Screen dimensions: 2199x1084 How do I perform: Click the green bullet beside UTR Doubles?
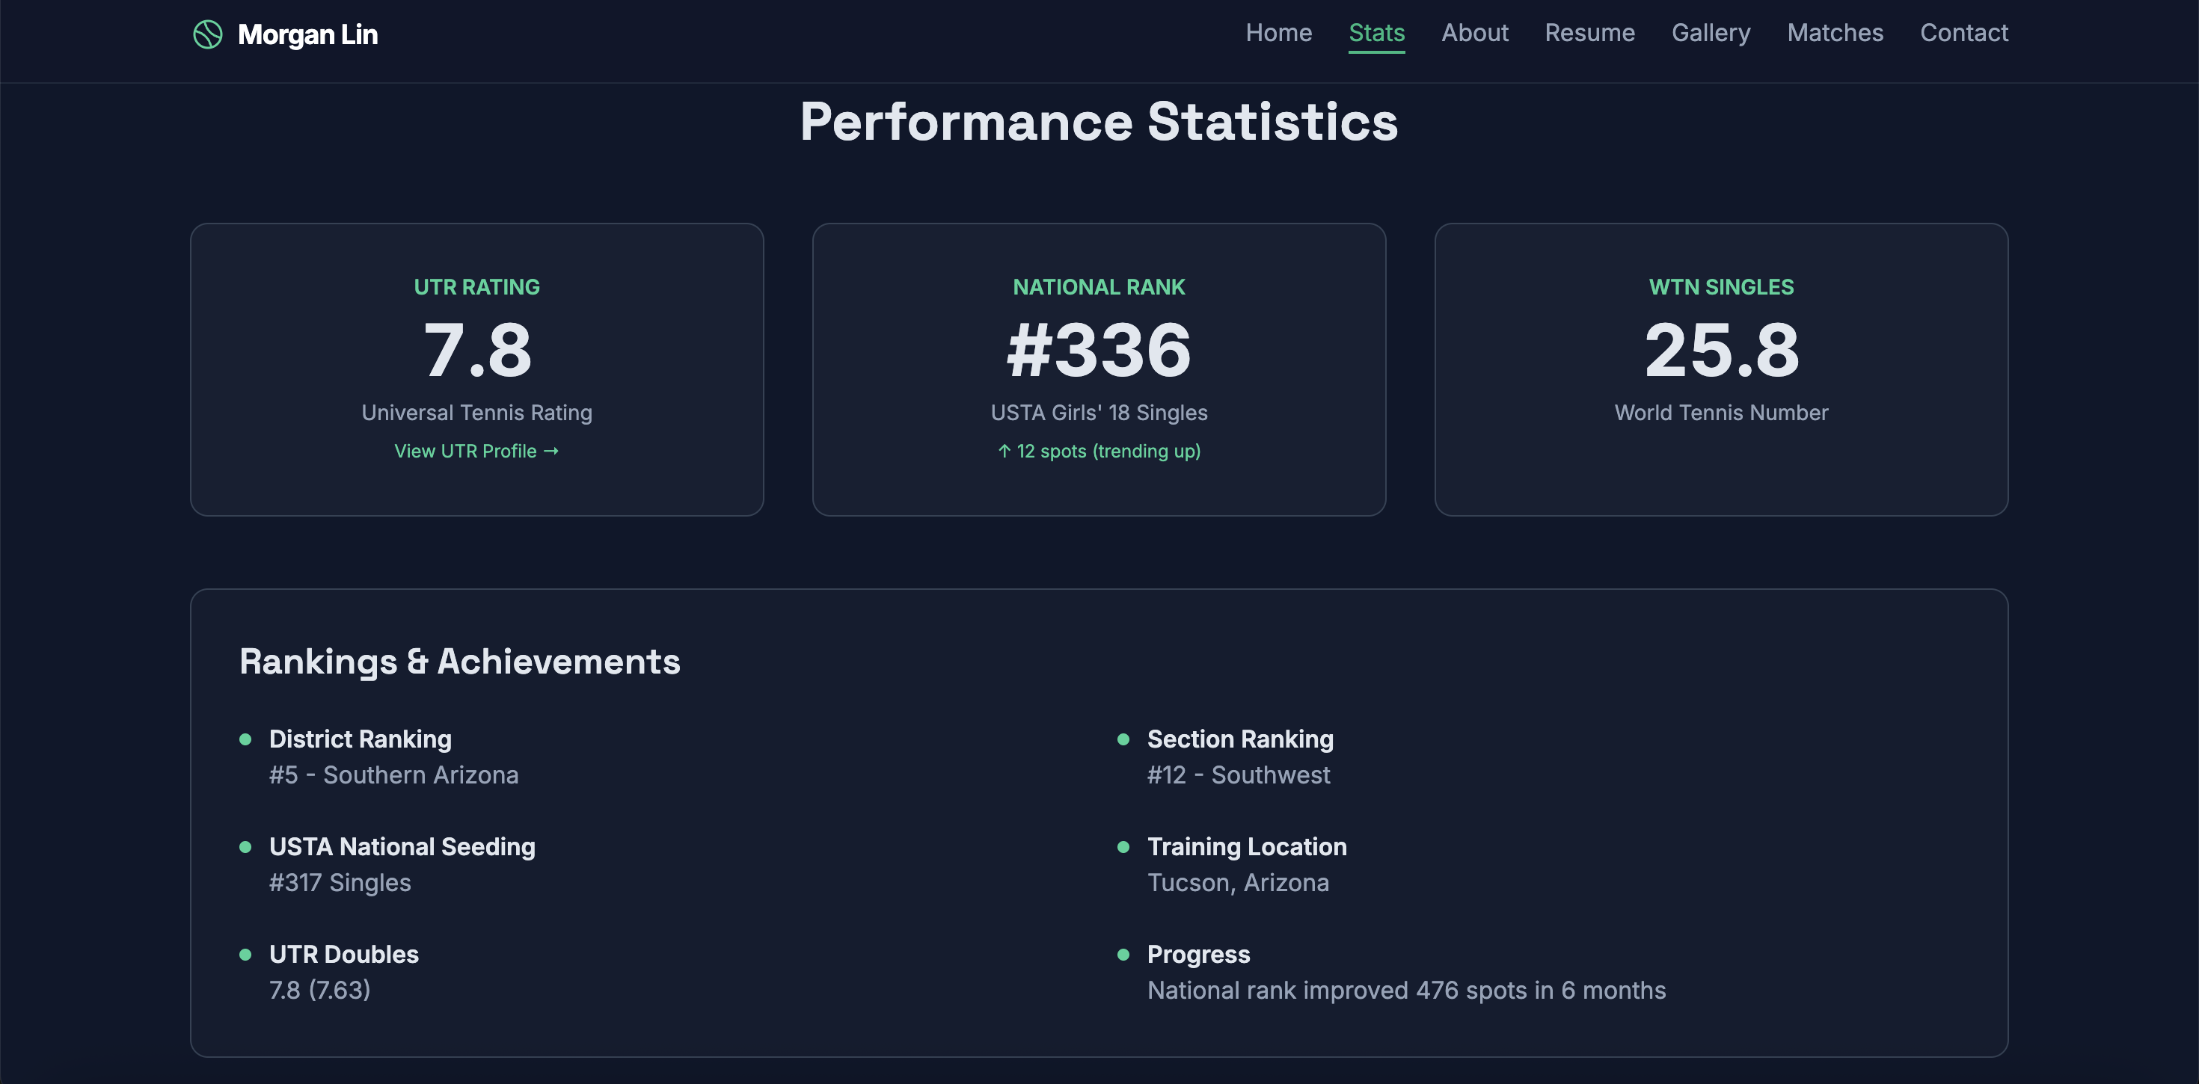tap(247, 956)
